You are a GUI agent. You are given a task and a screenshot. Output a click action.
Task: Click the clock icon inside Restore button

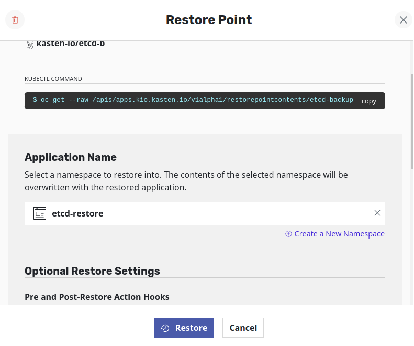[x=165, y=328]
